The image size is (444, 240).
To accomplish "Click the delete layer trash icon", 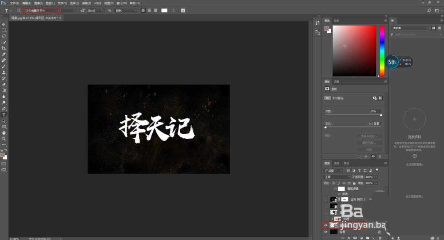I will [x=380, y=238].
